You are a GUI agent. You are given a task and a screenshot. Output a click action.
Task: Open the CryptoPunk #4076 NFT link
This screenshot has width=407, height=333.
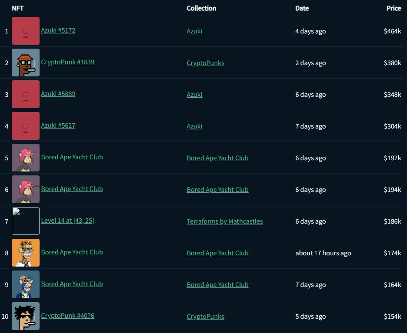pos(67,316)
